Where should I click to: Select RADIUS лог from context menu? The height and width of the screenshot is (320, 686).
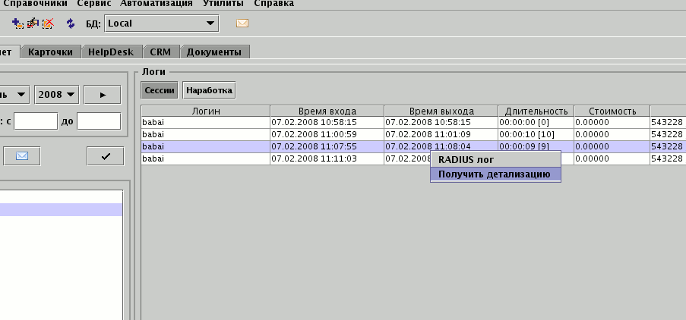point(466,159)
